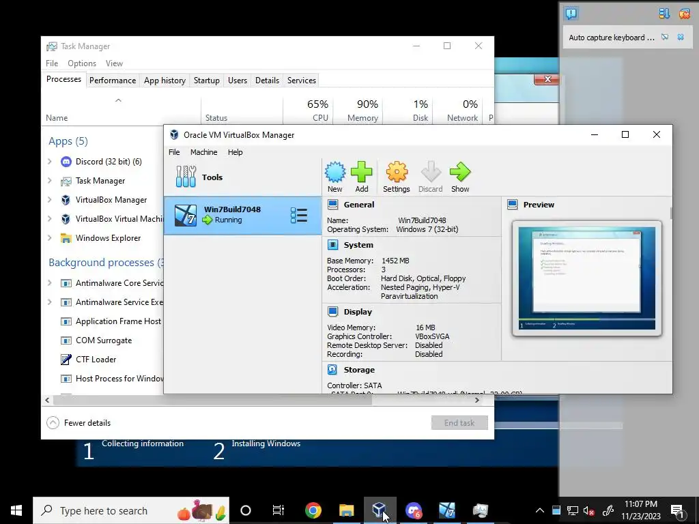Click the green Show arrow icon
Image resolution: width=699 pixels, height=524 pixels.
[x=460, y=177]
